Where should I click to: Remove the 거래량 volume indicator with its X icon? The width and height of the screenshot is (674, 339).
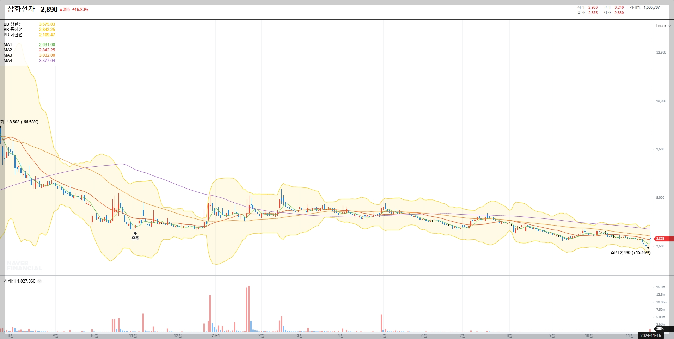coord(39,281)
